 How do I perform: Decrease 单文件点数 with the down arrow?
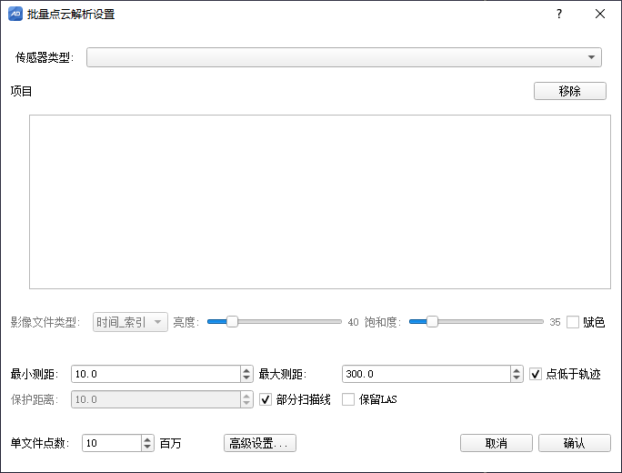point(147,447)
